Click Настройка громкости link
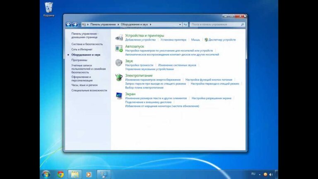The image size is (318, 179). coord(139,65)
